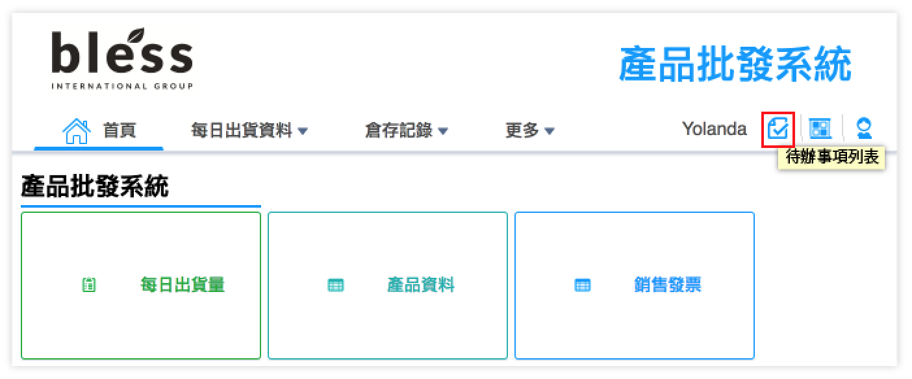912x379 pixels.
Task: Click the grid dashboard icon beside to-do
Action: coord(820,128)
